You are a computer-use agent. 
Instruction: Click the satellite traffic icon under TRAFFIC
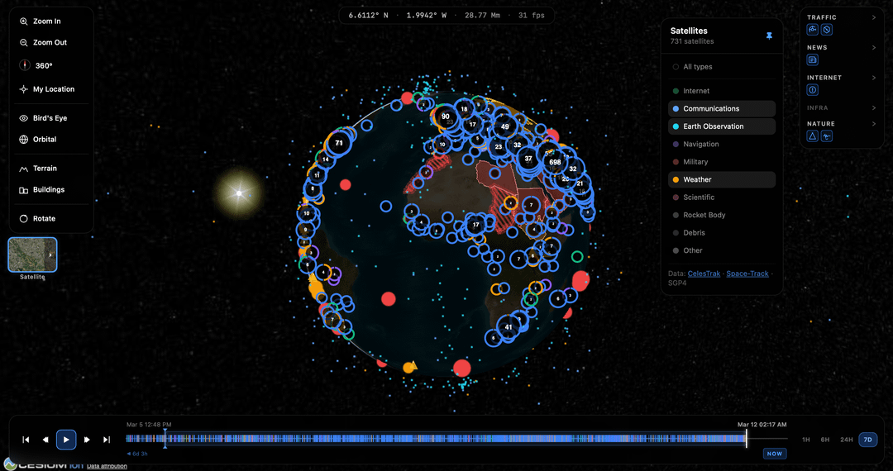pos(813,30)
